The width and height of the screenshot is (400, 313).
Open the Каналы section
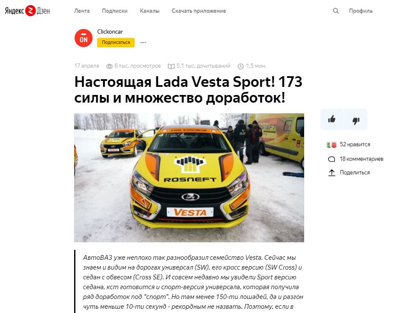(x=150, y=11)
